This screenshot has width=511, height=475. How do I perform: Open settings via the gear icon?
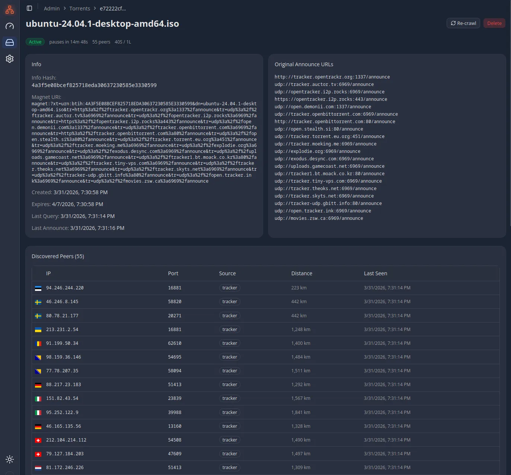click(x=10, y=59)
